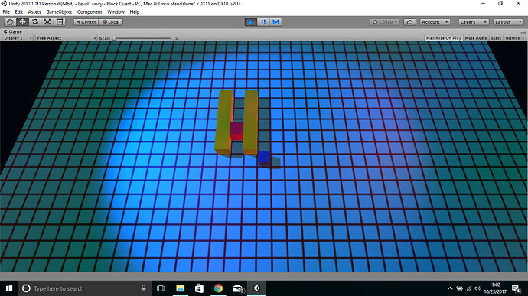This screenshot has height=296, width=528.
Task: Expand the Layers dropdown
Action: [x=473, y=22]
